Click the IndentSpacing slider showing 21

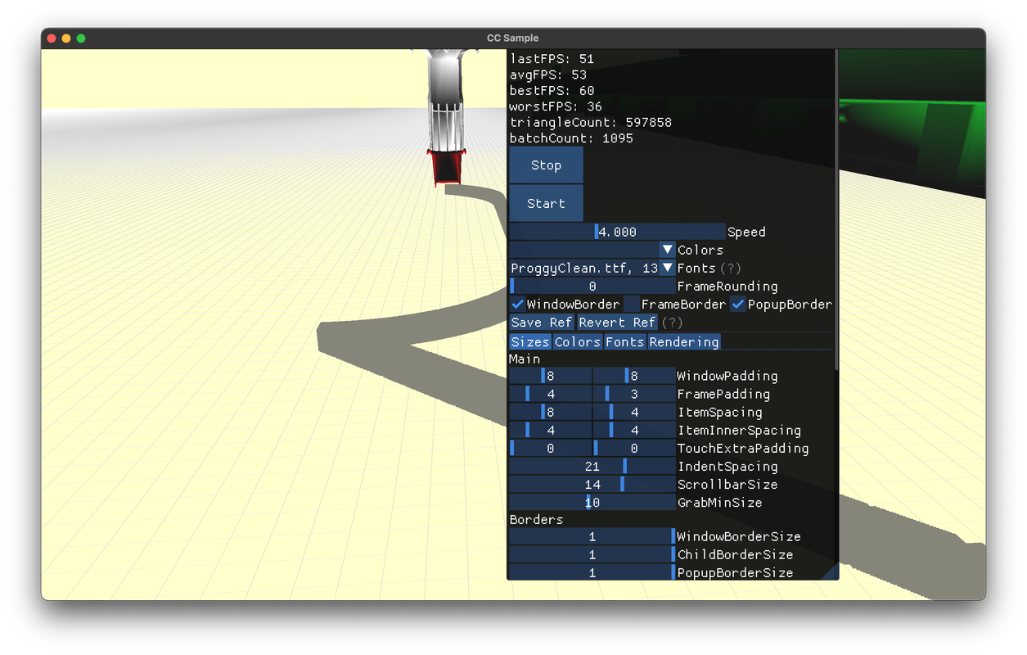[592, 466]
